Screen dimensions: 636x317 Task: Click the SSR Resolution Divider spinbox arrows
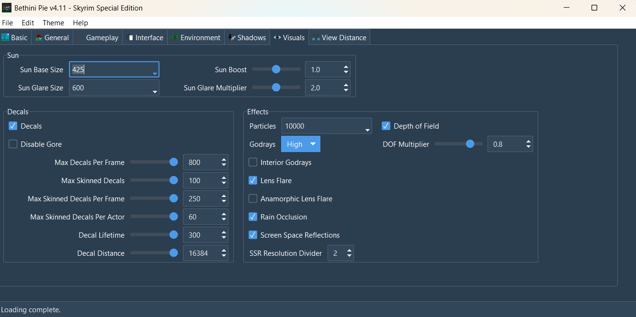[x=350, y=253]
